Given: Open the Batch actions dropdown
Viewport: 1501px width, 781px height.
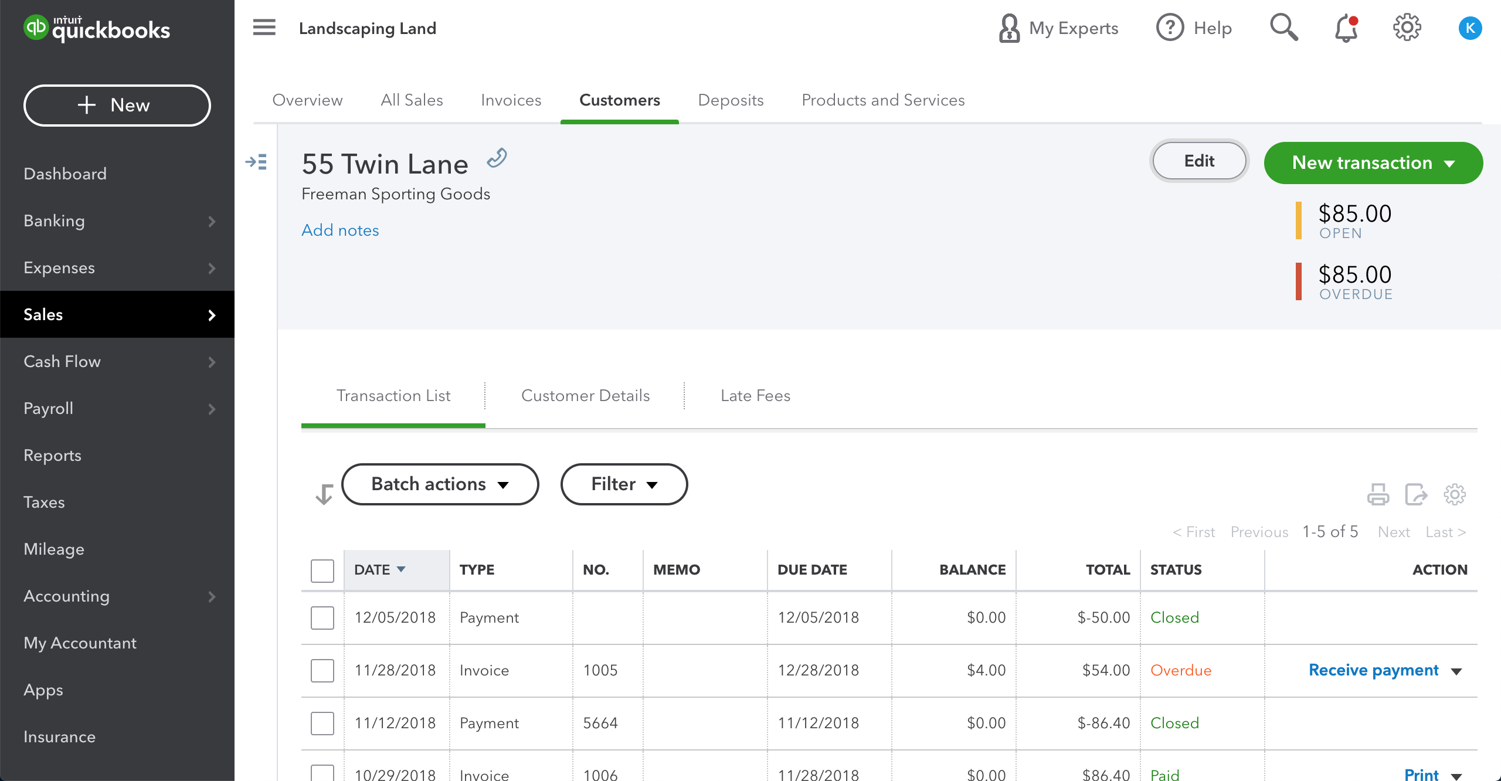Looking at the screenshot, I should click(x=440, y=484).
